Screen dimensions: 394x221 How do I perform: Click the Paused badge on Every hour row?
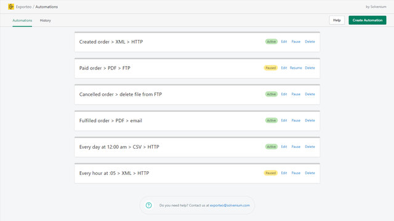(271, 173)
